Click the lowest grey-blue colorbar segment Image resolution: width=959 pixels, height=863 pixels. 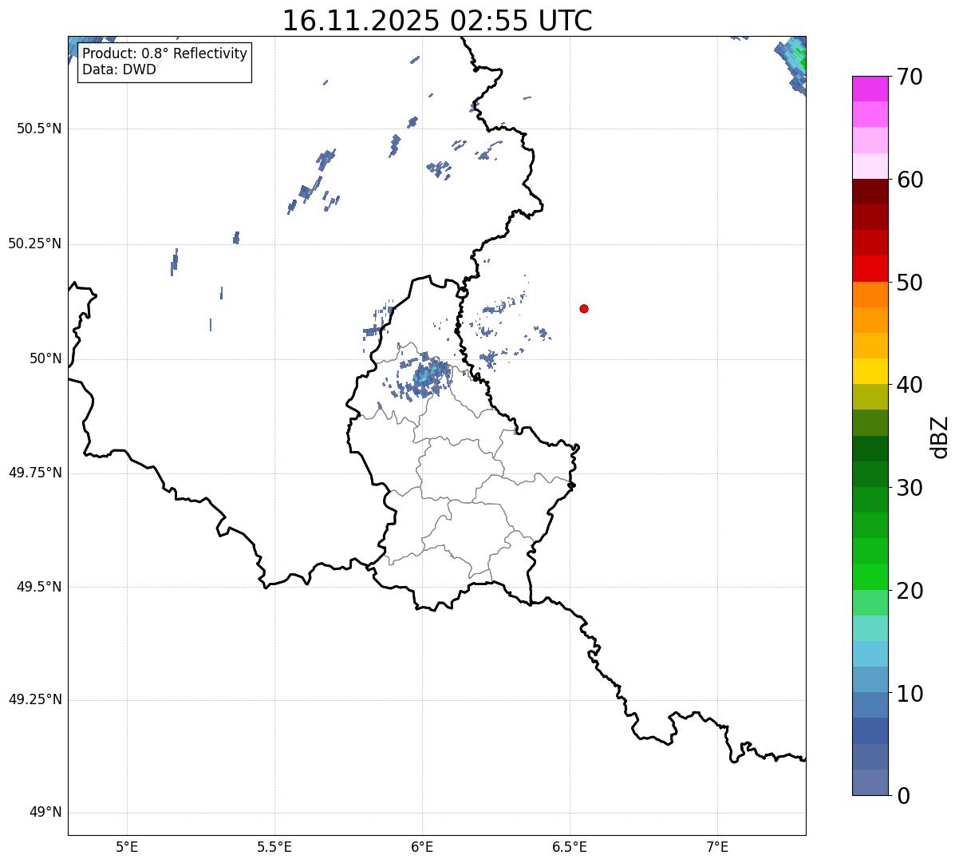tap(870, 782)
